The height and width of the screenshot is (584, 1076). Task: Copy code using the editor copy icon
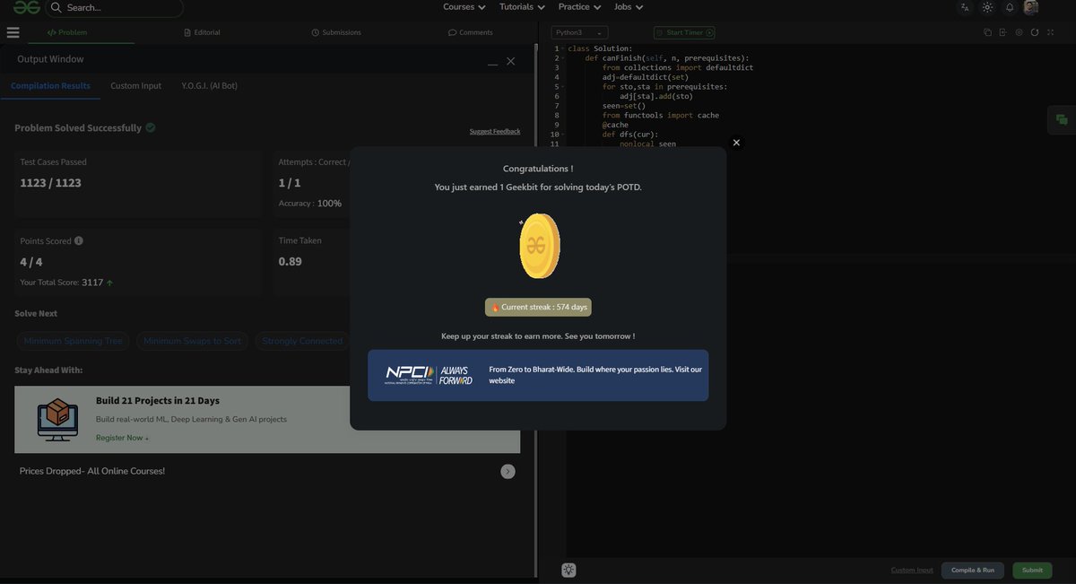pyautogui.click(x=987, y=32)
